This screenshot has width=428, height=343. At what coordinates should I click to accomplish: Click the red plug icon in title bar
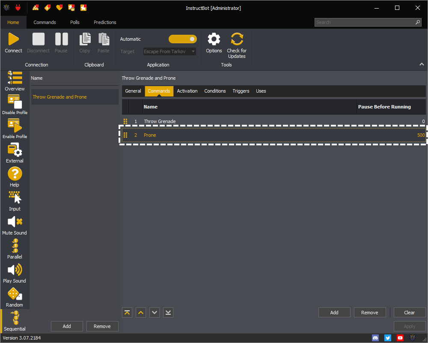18,8
